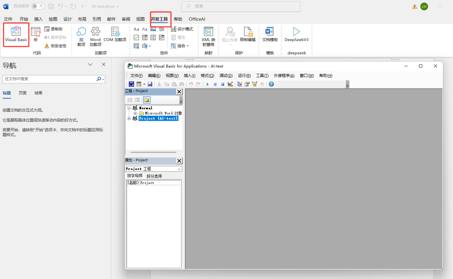Click the Break pause icon
Viewport: 453px width, 279px height.
215,84
